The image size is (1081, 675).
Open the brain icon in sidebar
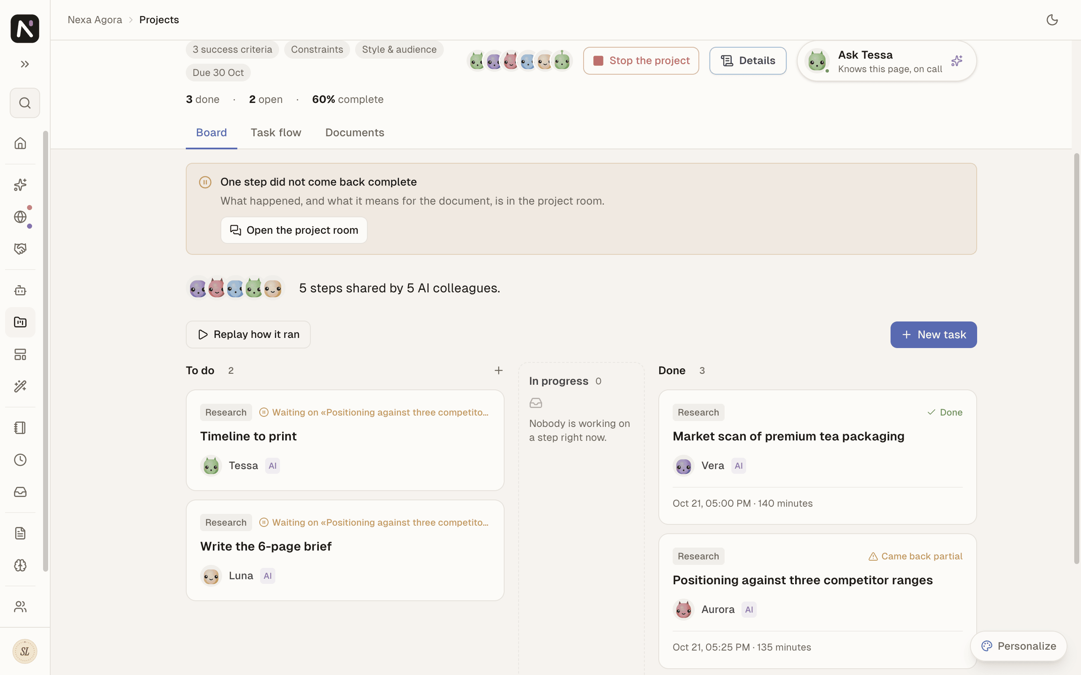21,565
